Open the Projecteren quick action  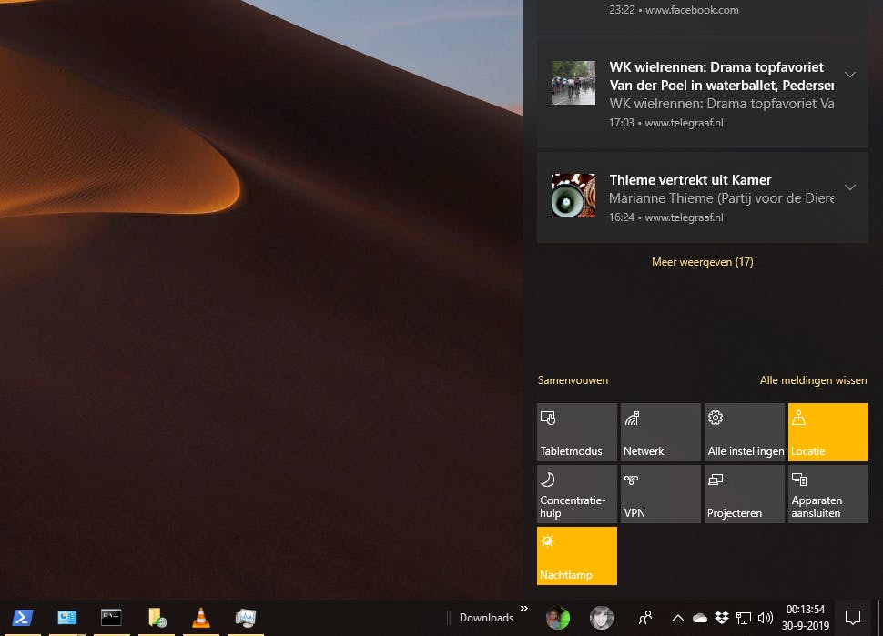click(744, 493)
